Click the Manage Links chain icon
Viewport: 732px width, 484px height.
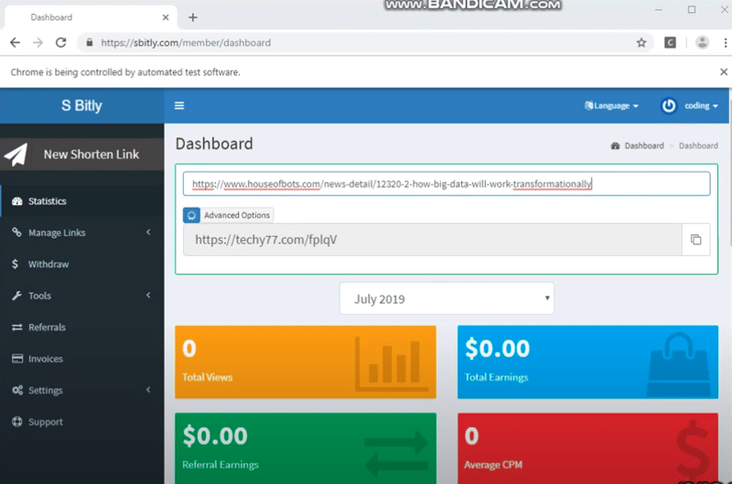pos(16,232)
